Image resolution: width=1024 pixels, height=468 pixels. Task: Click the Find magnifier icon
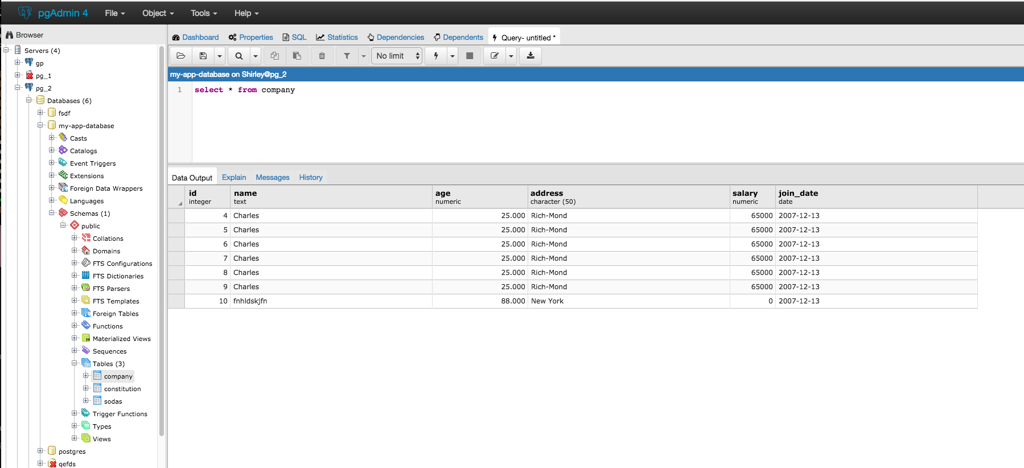click(x=239, y=56)
